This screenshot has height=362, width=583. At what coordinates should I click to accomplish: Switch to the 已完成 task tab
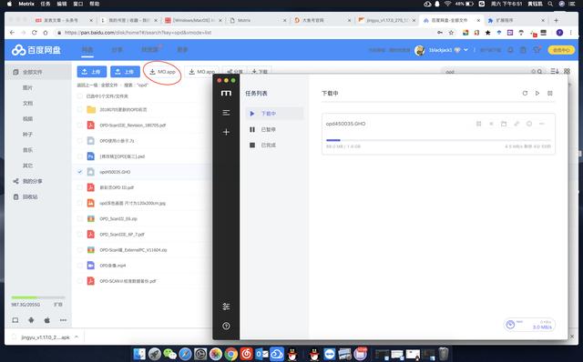tap(274, 145)
